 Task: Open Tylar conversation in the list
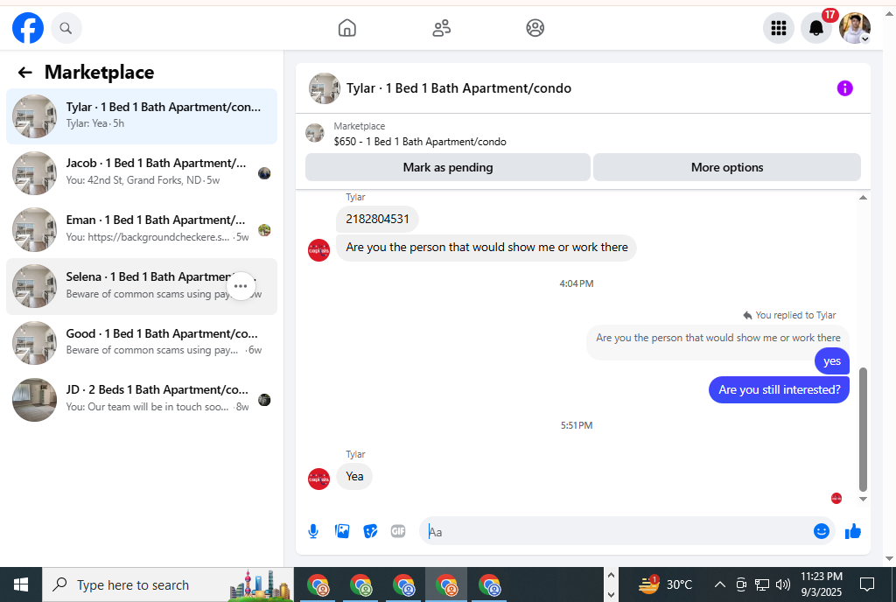[x=142, y=116]
